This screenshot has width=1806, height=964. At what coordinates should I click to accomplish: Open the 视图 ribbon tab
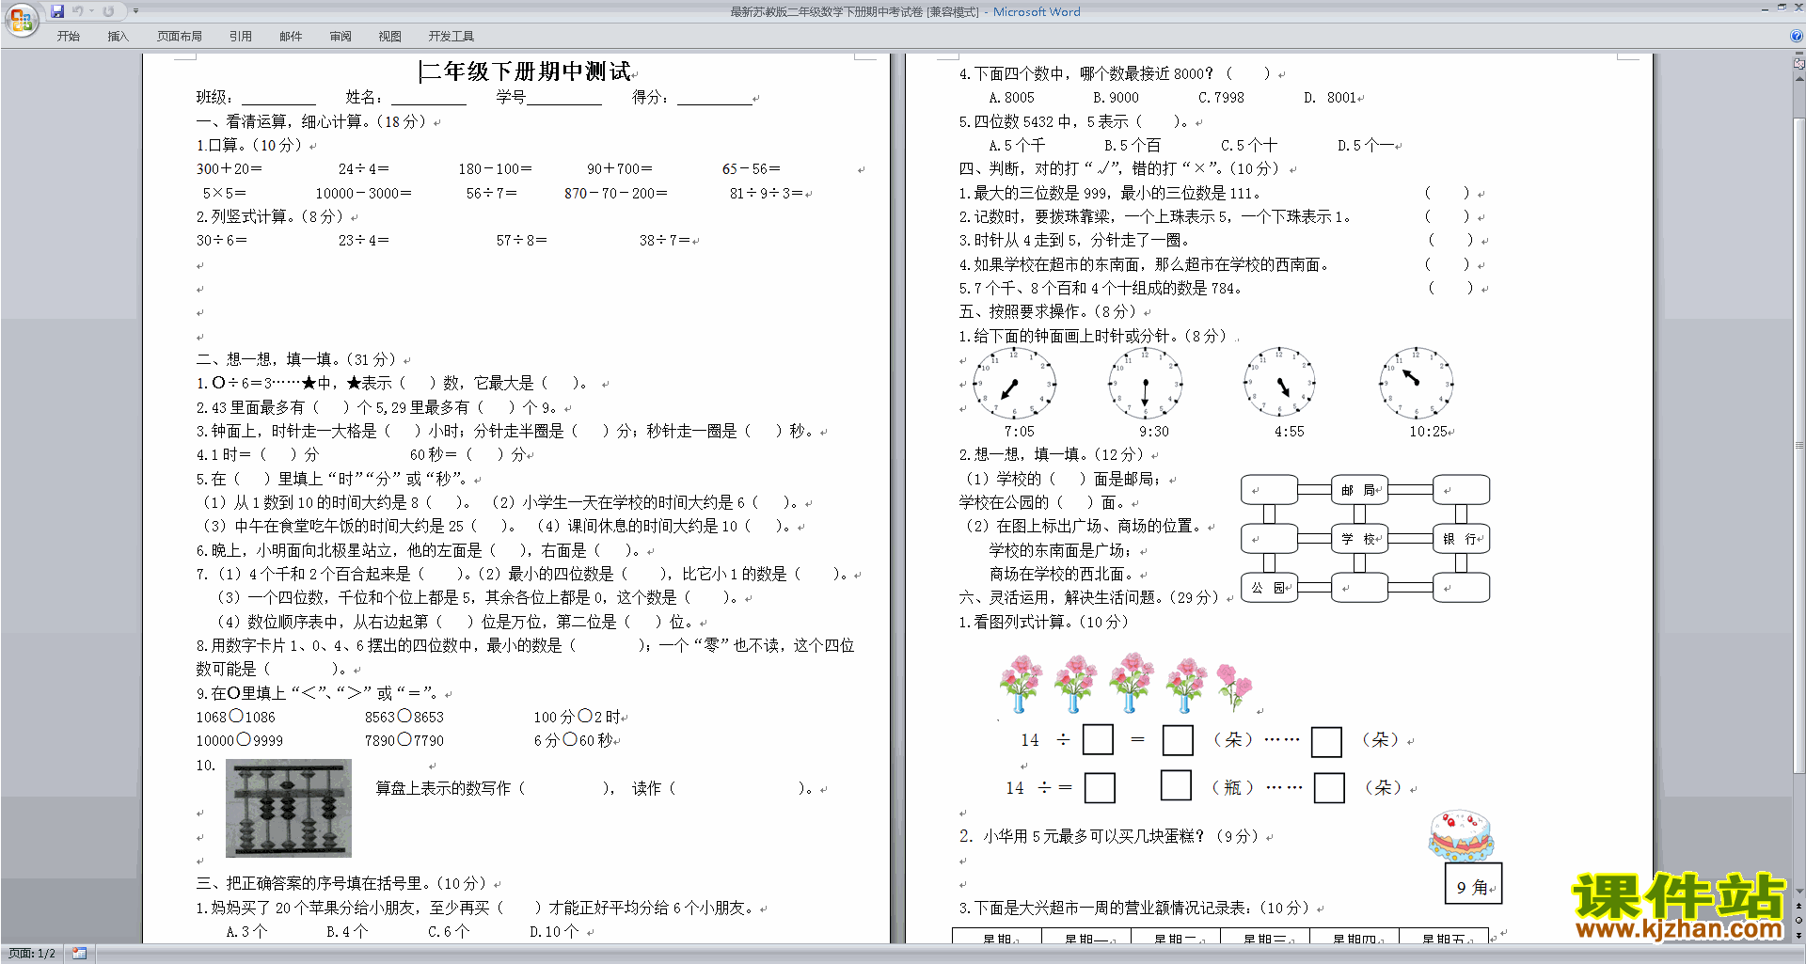click(x=390, y=37)
